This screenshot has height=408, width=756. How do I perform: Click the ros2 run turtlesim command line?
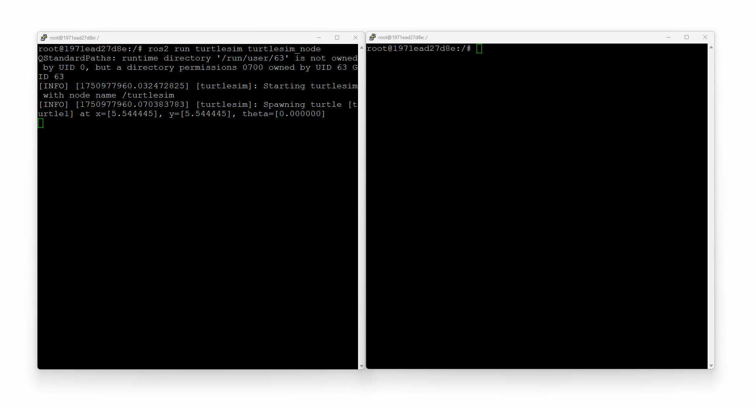pos(179,49)
